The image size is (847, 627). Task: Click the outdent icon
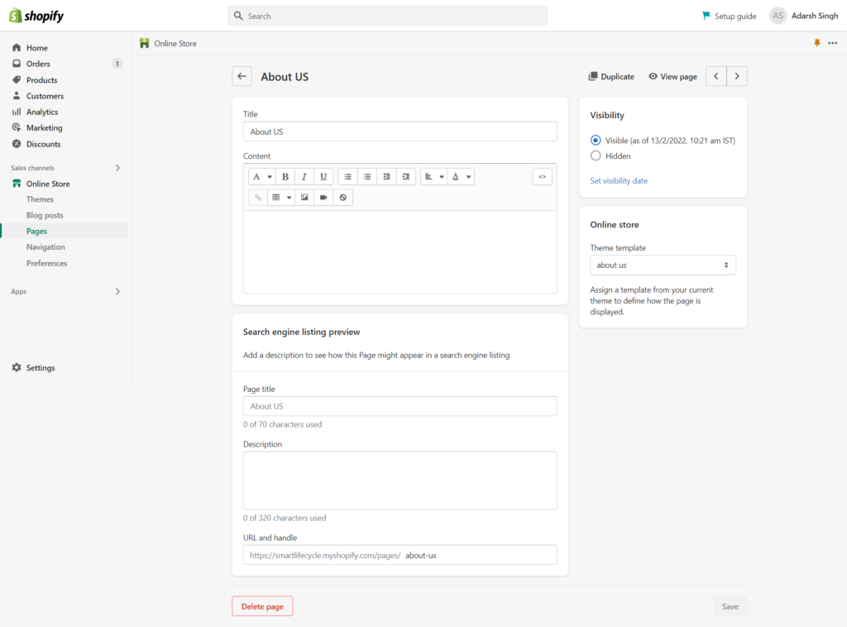387,176
